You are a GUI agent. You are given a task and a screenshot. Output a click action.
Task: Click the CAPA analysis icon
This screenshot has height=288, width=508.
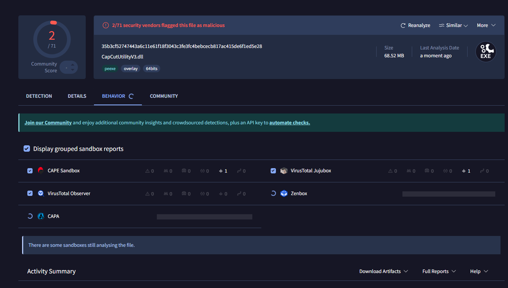pos(40,216)
